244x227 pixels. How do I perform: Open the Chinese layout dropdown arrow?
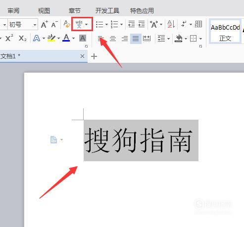[161, 25]
